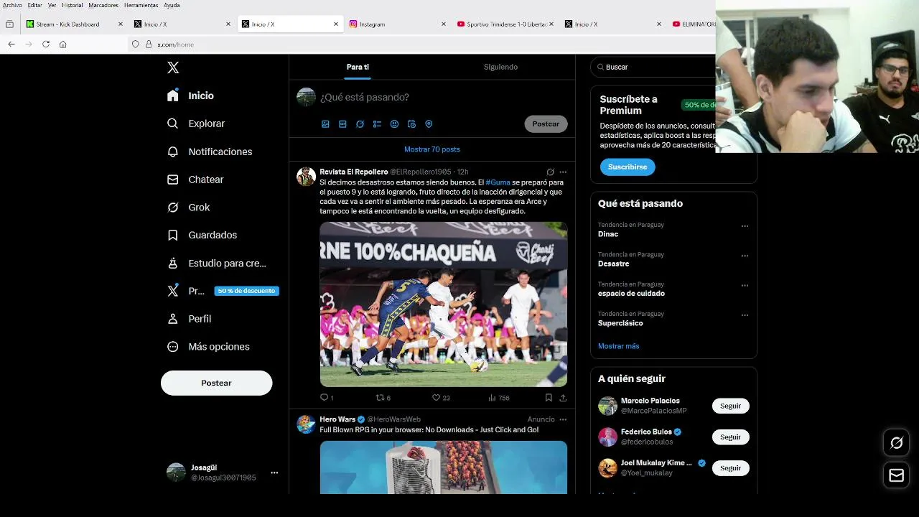The height and width of the screenshot is (517, 919).
Task: Open options for espacio de cuidado trend
Action: coord(745,285)
